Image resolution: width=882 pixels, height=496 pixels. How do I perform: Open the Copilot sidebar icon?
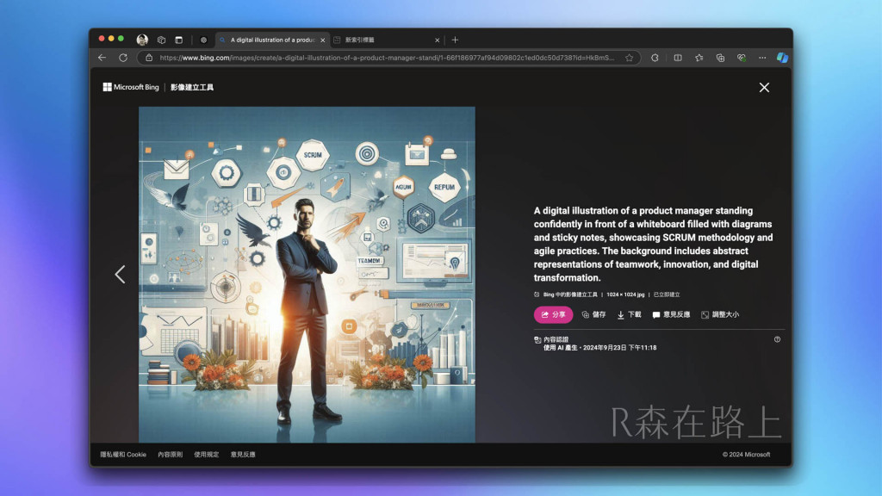tap(782, 58)
